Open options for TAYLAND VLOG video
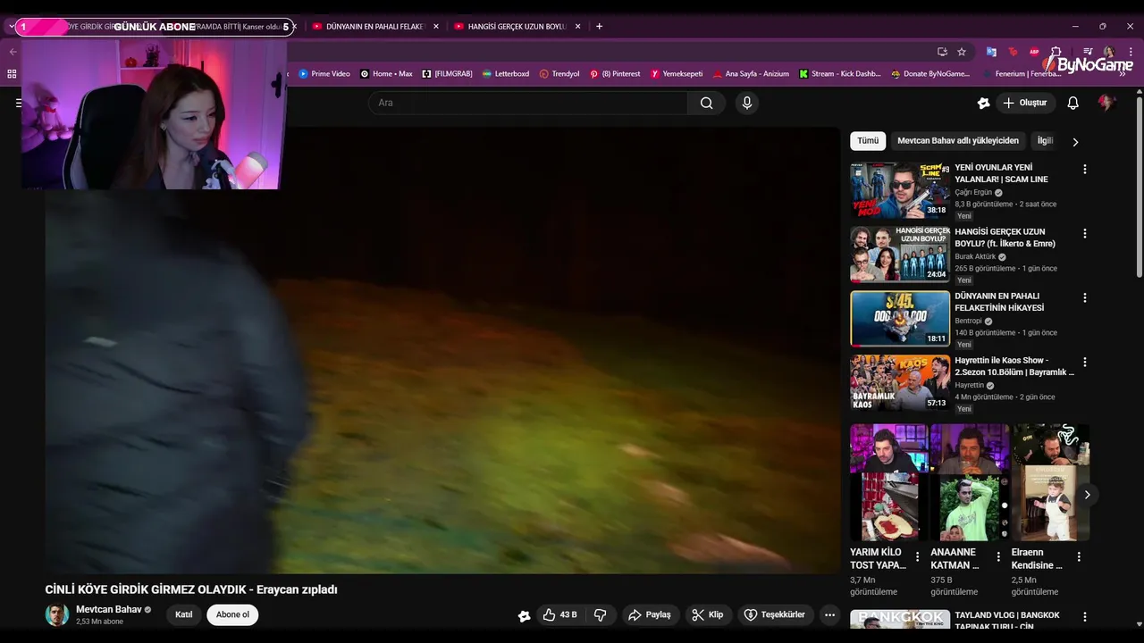This screenshot has width=1144, height=643. 1085,617
